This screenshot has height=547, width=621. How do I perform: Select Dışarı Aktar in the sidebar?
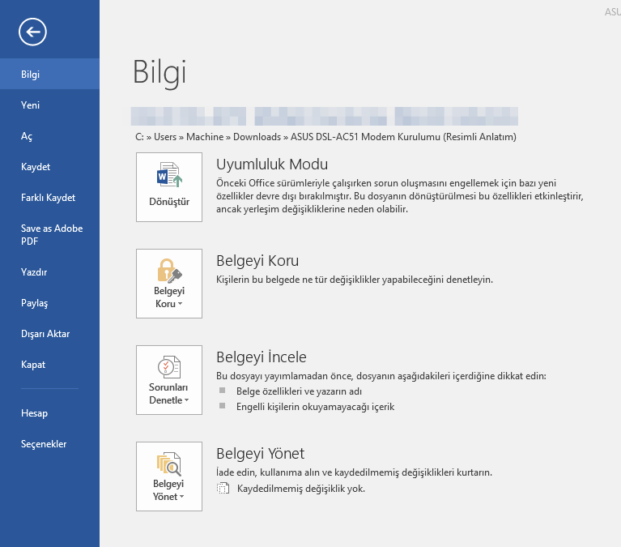tap(49, 334)
